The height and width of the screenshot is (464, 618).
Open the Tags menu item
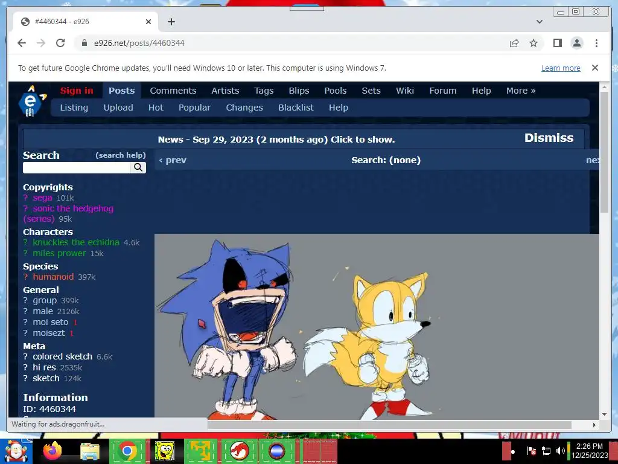click(264, 91)
